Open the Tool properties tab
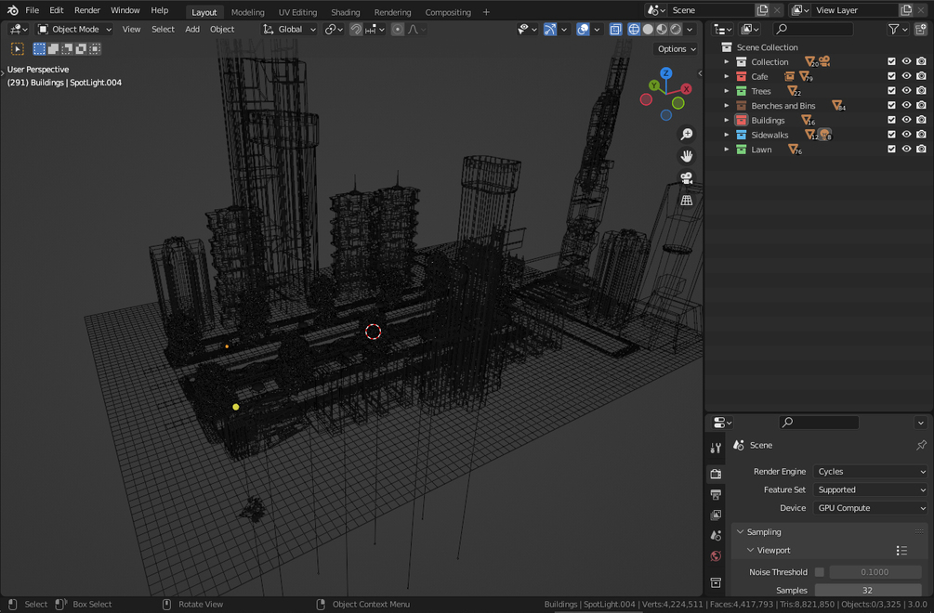934x613 pixels. (716, 448)
